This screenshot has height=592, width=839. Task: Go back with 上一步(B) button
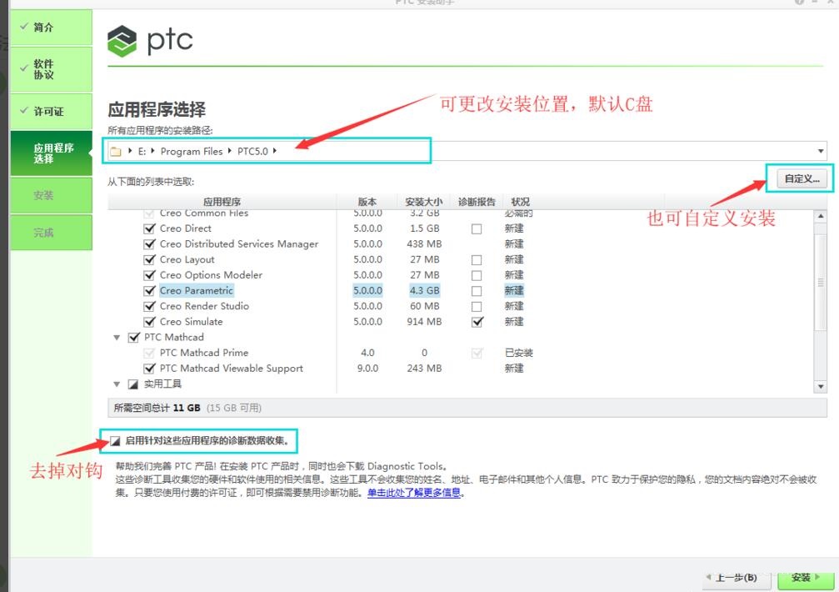[x=736, y=578]
